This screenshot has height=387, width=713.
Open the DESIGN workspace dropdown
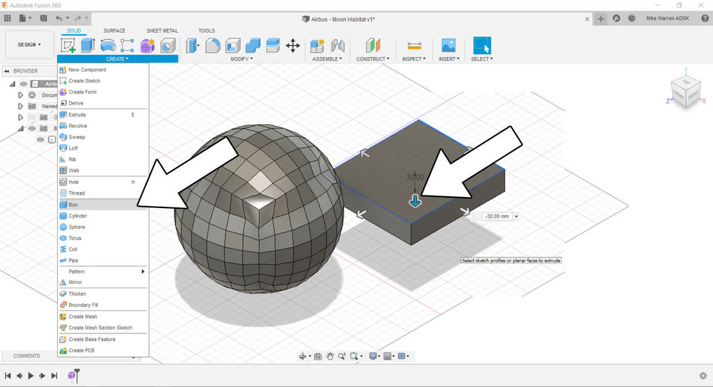point(29,45)
